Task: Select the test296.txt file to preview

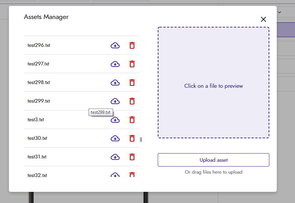Action: coord(39,45)
